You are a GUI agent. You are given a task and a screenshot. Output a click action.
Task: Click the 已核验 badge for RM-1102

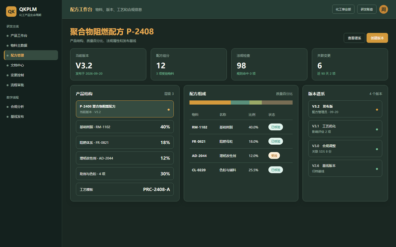pos(276,127)
